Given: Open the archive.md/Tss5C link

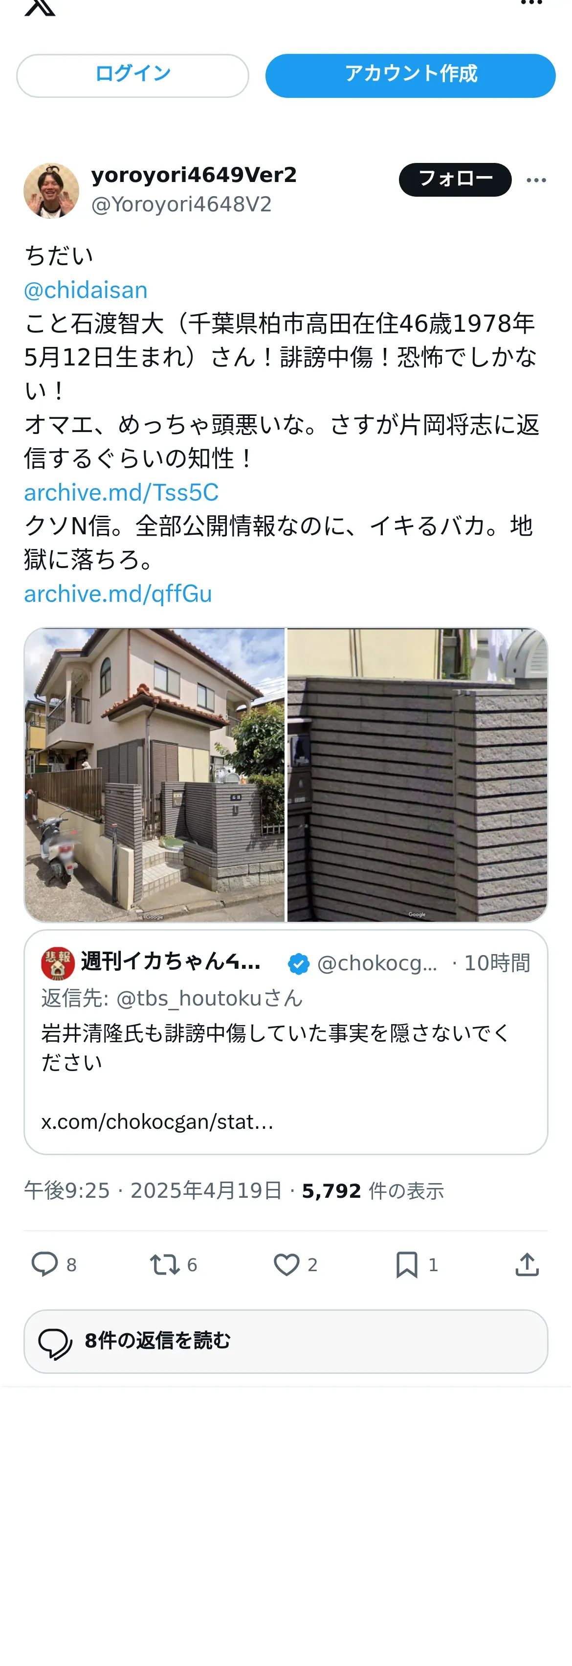Looking at the screenshot, I should 122,492.
